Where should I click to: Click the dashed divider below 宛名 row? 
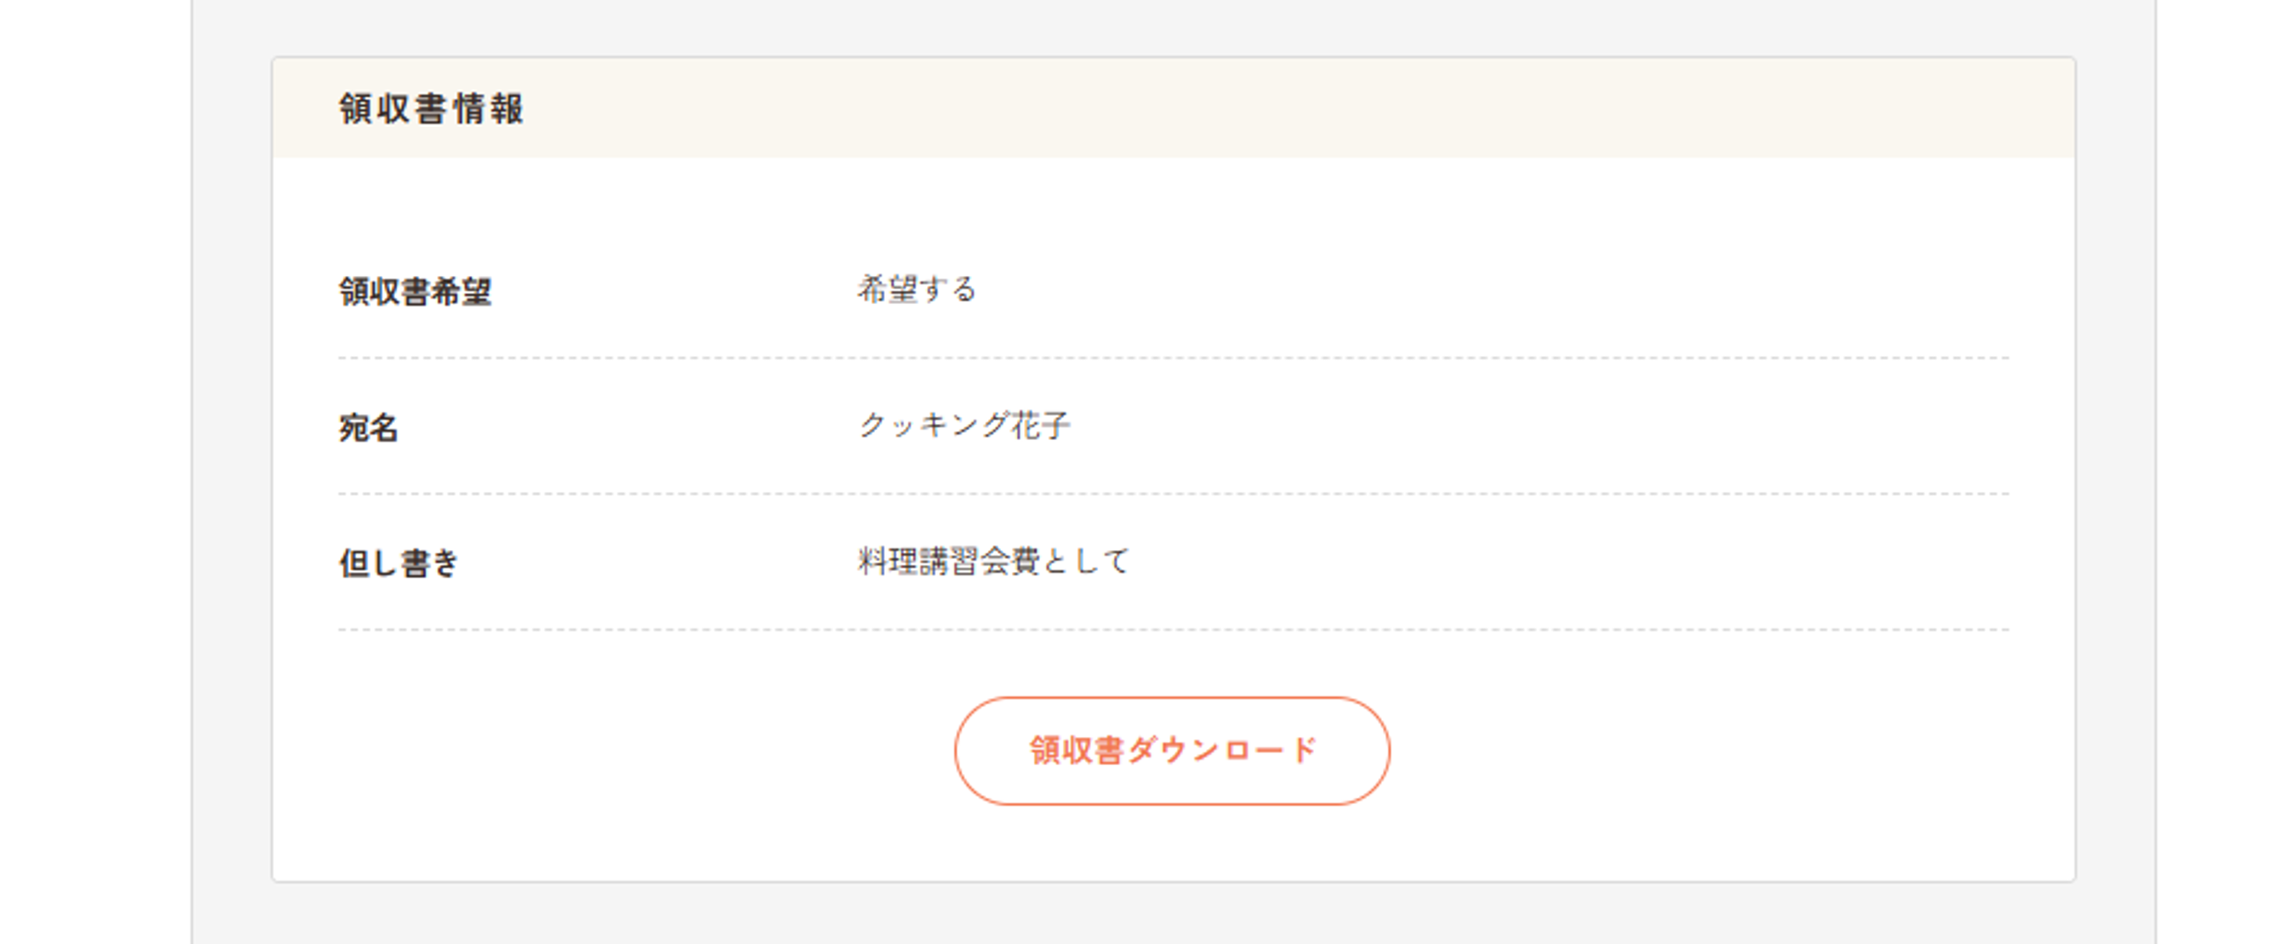click(1173, 494)
